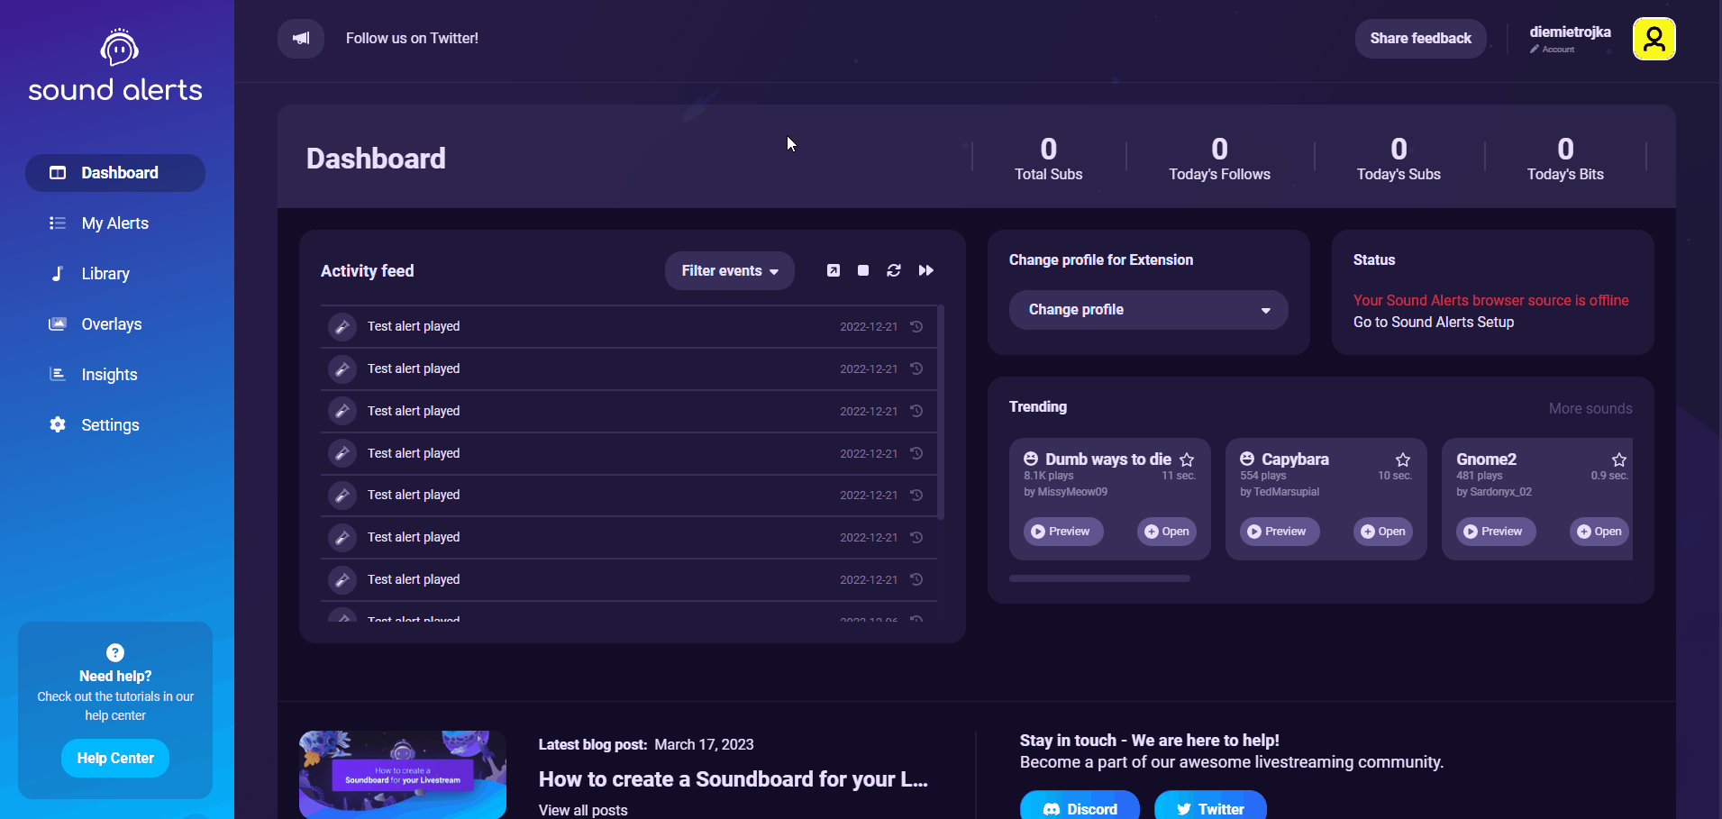This screenshot has width=1722, height=819.
Task: Skip alerts using the fast-forward icon
Action: click(x=925, y=269)
